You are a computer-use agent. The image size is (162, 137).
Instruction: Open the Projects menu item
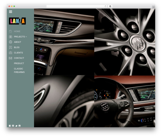(19, 37)
